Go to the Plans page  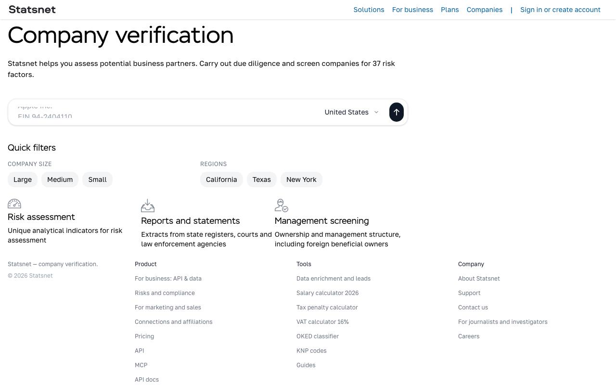coord(450,10)
